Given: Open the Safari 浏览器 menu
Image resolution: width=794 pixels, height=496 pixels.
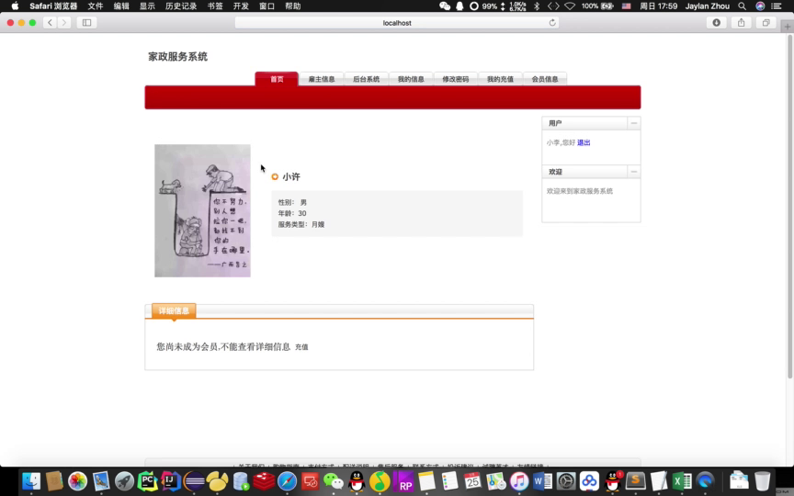Looking at the screenshot, I should click(x=53, y=6).
